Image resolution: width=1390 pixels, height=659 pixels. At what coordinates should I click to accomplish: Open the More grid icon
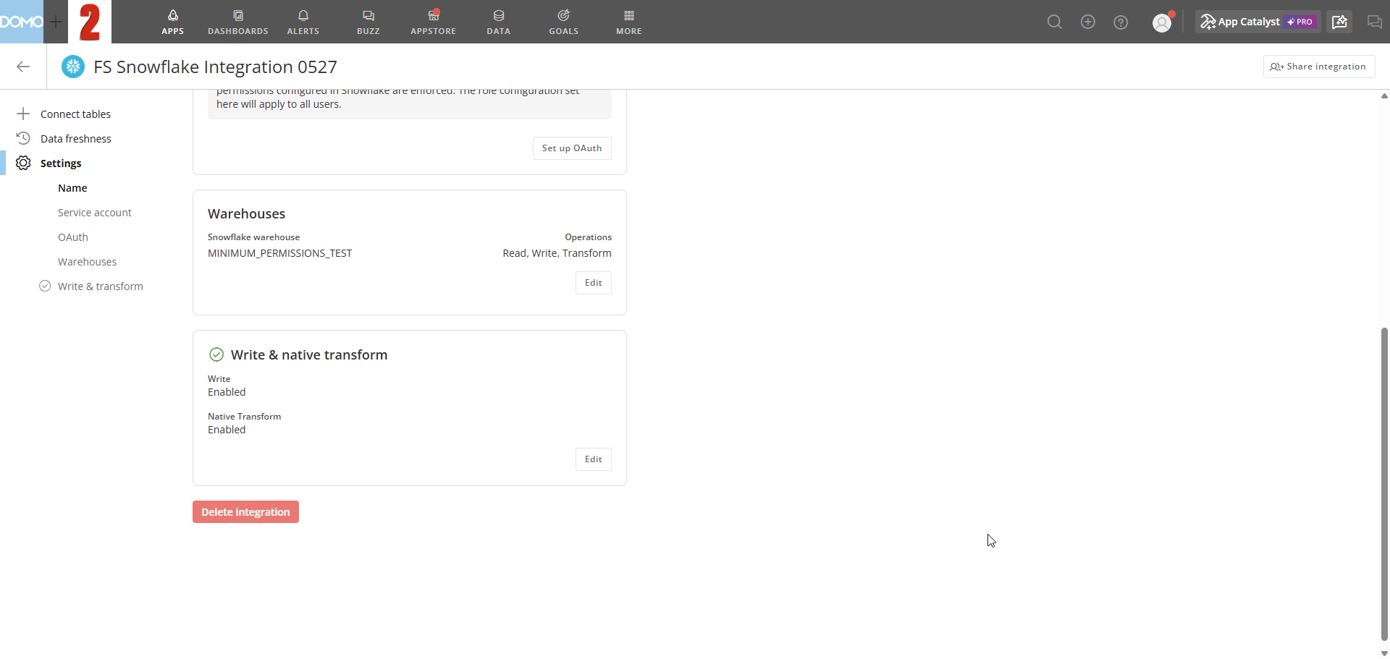[629, 15]
